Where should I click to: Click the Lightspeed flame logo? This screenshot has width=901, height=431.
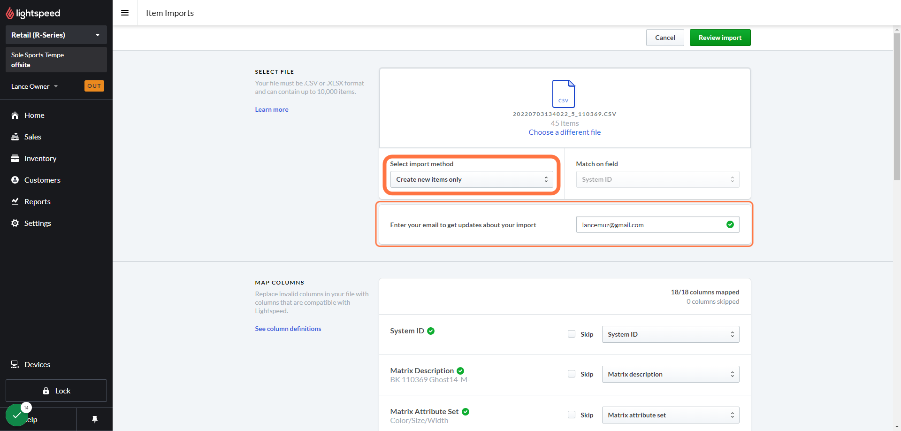pos(10,13)
